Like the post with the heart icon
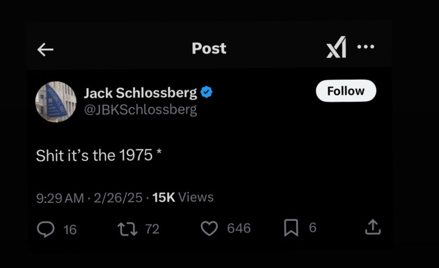 click(x=209, y=228)
